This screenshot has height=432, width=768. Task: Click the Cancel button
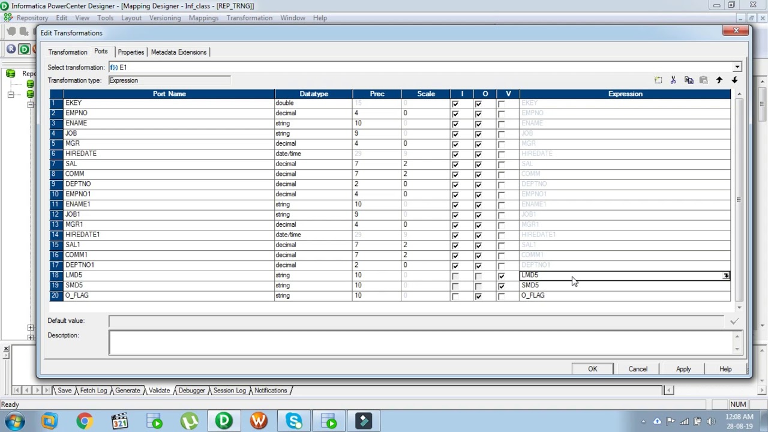638,369
